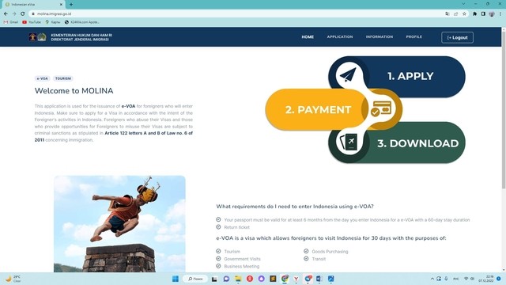Click the jumping man photo
The width and height of the screenshot is (506, 285).
click(119, 223)
